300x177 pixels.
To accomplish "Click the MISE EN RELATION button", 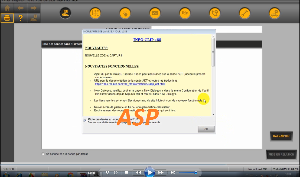I will pos(281,155).
